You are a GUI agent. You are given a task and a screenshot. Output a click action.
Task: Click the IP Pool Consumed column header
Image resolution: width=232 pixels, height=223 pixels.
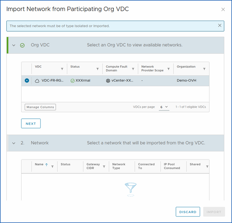pyautogui.click(x=172, y=166)
